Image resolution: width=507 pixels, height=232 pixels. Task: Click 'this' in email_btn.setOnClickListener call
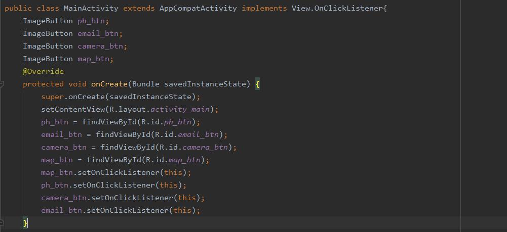coord(182,210)
